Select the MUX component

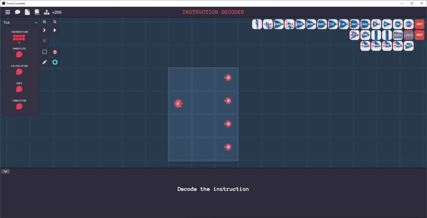[x=354, y=35]
